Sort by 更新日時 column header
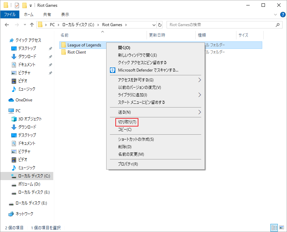Image resolution: width=287 pixels, height=232 pixels. (157, 35)
